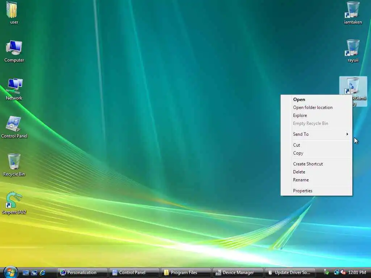This screenshot has width=371, height=278.
Task: Choose Properties in the context menu
Action: point(316,191)
